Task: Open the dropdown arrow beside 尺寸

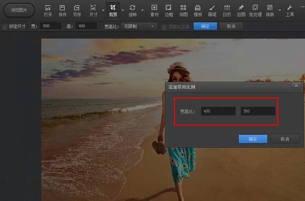Action: point(103,10)
